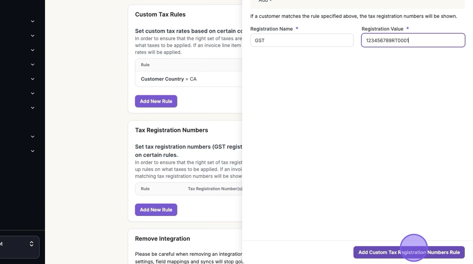The width and height of the screenshot is (473, 264).
Task: Click Add New Rule under Tax Registration Numbers
Action: pyautogui.click(x=156, y=210)
